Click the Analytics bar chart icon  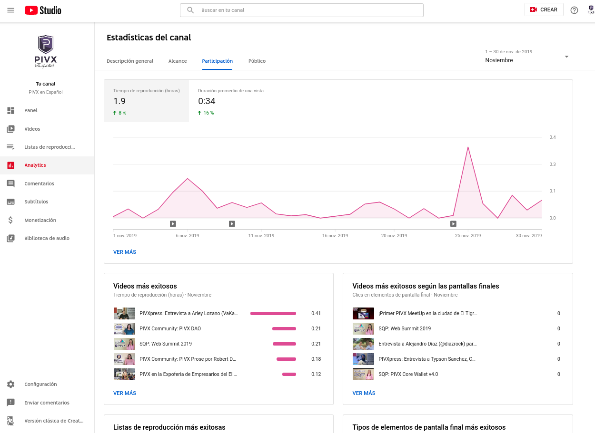point(11,165)
